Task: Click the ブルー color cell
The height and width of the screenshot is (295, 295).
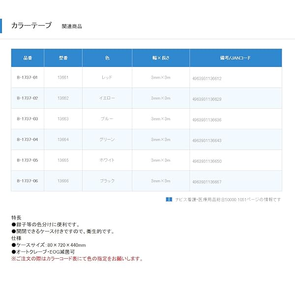Action: coord(107,118)
